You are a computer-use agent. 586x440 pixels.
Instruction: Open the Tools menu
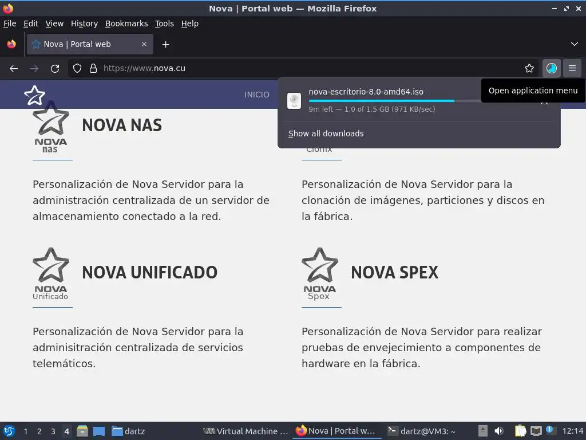164,23
